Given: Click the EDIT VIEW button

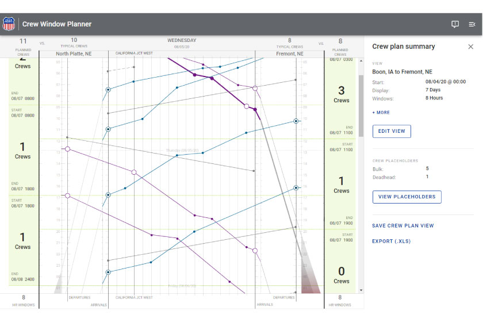Looking at the screenshot, I should [392, 131].
